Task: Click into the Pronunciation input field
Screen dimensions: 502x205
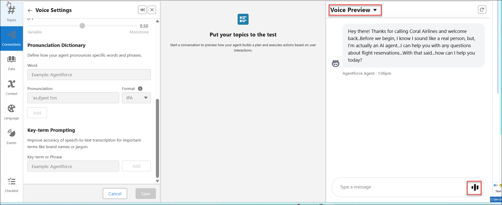Action: [73, 98]
